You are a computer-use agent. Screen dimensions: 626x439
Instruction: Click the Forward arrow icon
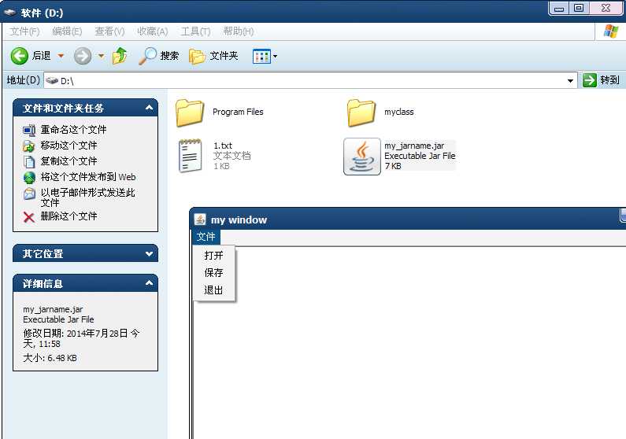click(83, 56)
